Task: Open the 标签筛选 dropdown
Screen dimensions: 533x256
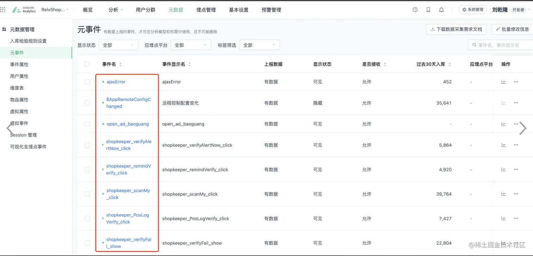Action: click(259, 45)
